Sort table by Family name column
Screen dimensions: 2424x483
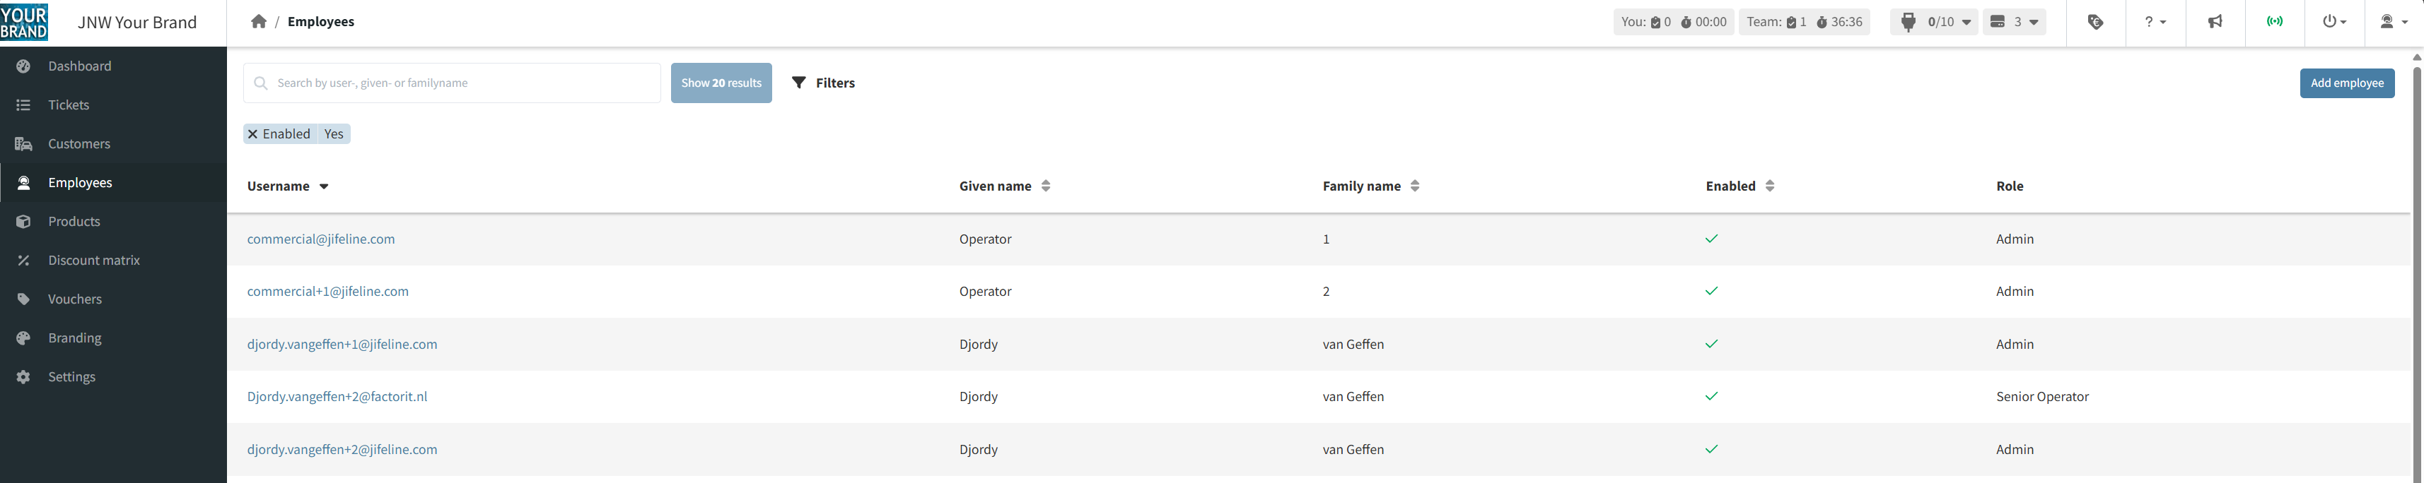coord(1414,186)
